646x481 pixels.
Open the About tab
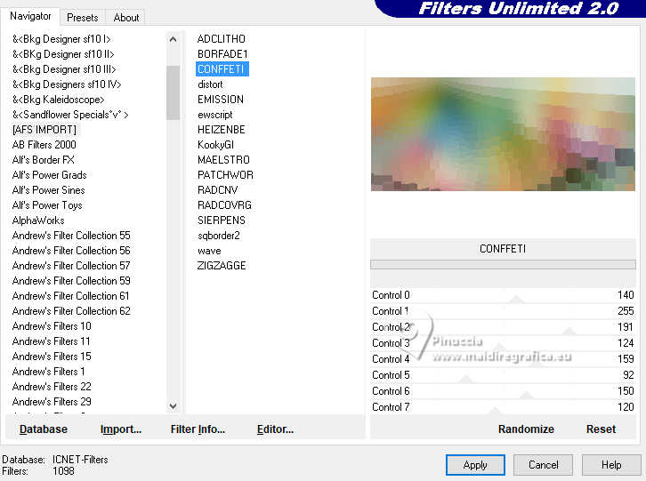[x=126, y=17]
